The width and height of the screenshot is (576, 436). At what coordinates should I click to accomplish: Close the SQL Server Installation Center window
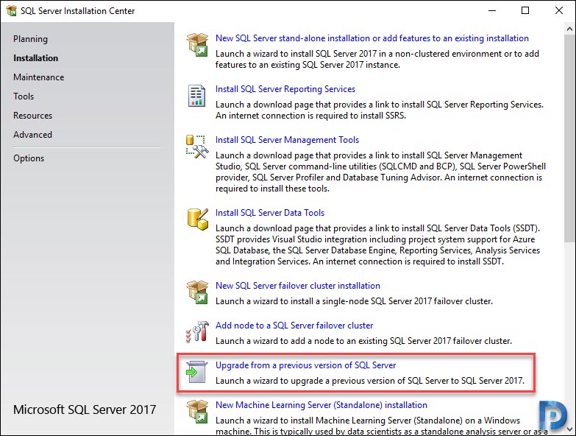point(559,10)
